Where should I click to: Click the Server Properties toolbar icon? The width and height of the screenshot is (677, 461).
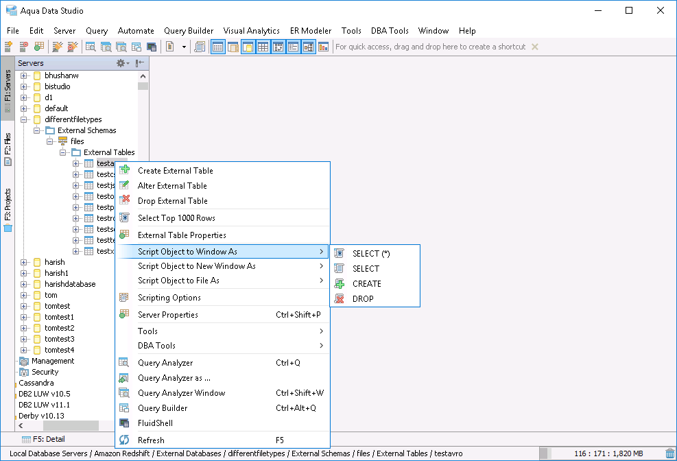(x=39, y=47)
